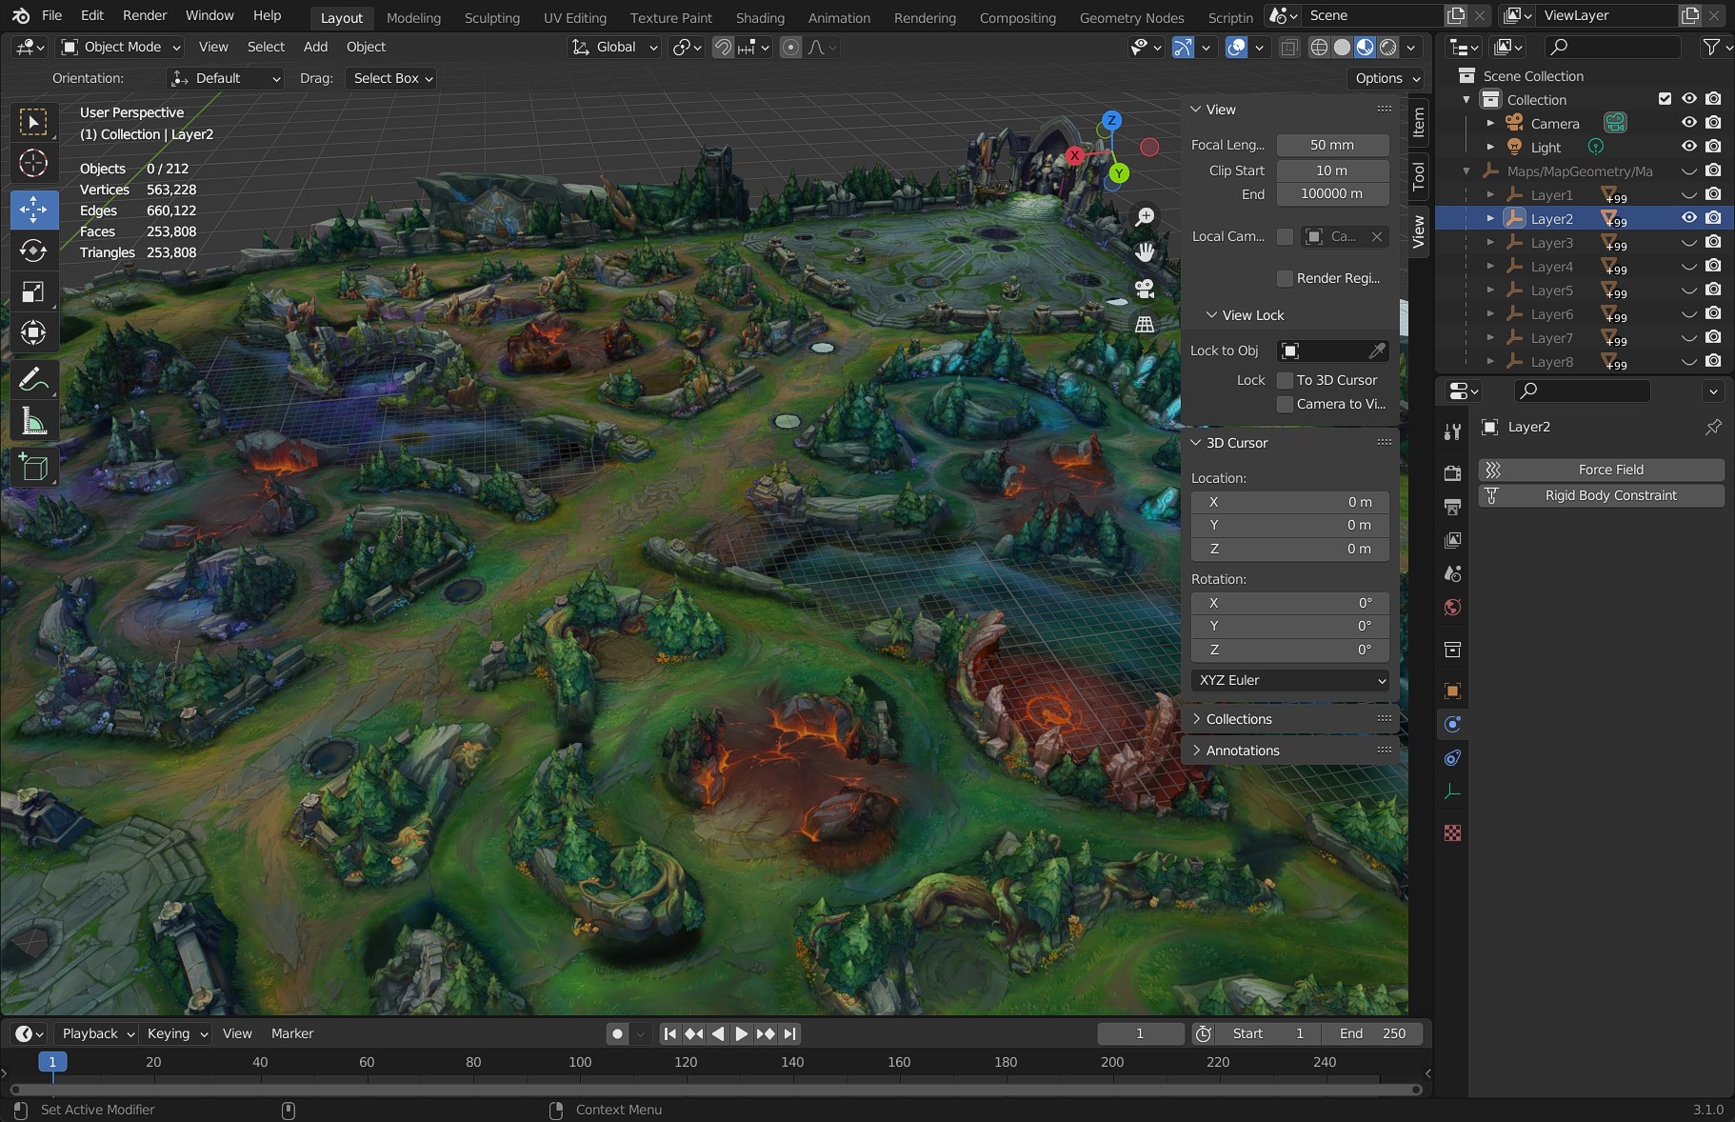Enable Render Region checkbox
The image size is (1735, 1122).
pos(1285,278)
